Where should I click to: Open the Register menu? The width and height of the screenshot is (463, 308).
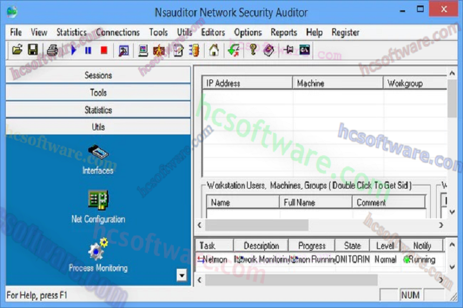(x=345, y=32)
